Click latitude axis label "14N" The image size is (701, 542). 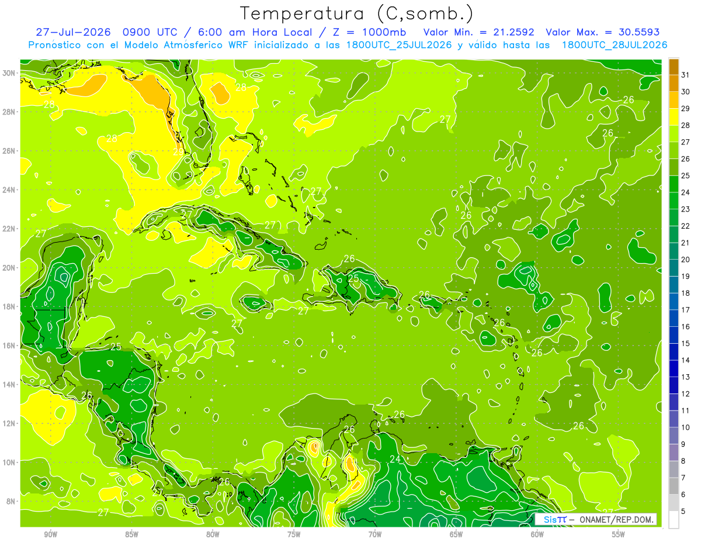pos(9,385)
